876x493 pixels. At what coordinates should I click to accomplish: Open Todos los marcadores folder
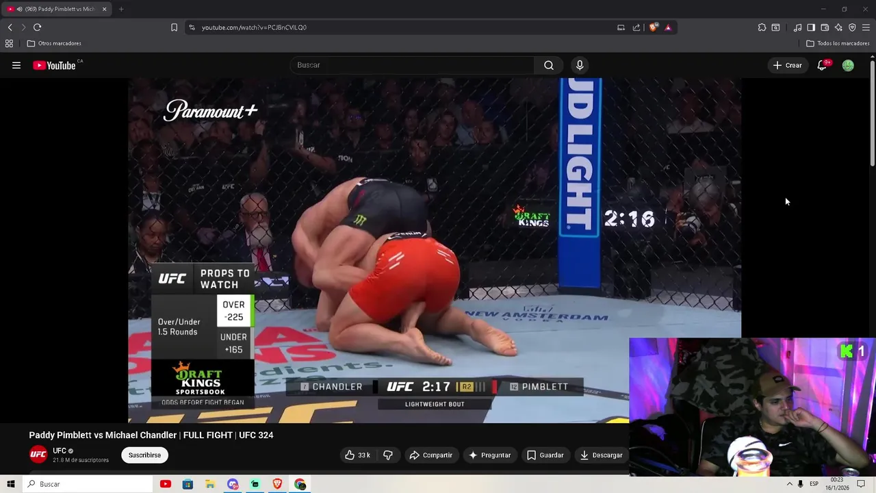click(838, 43)
